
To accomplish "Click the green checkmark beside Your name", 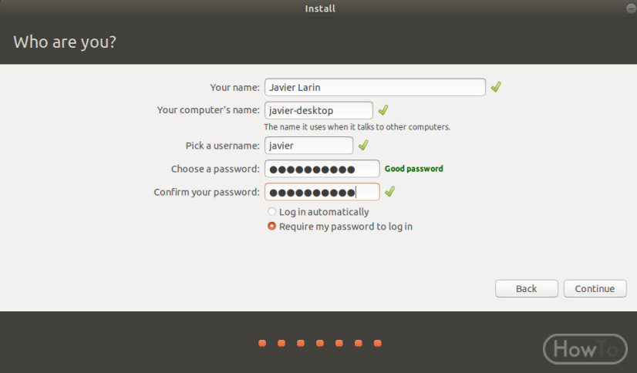I will [x=496, y=87].
